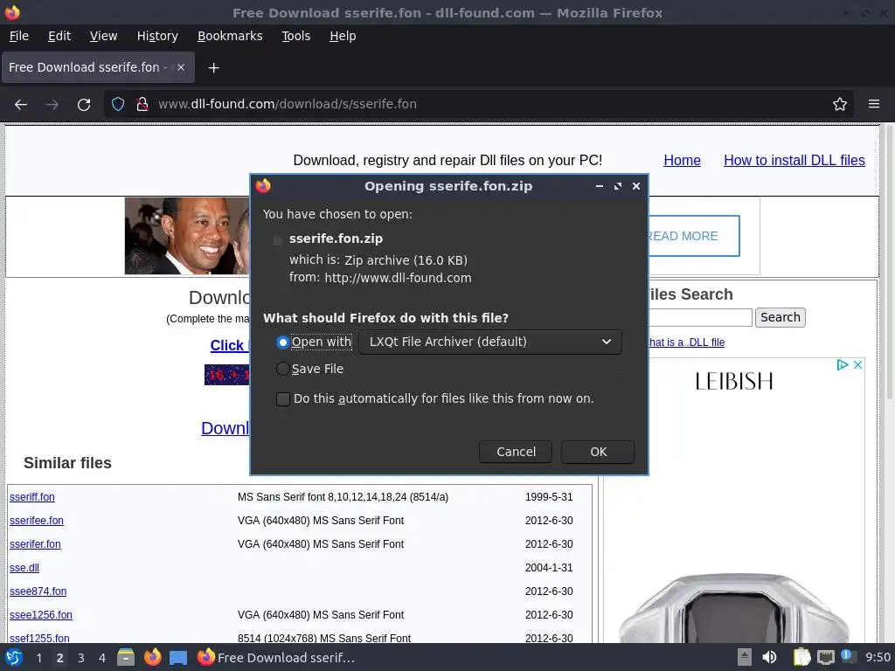This screenshot has width=895, height=671.
Task: Open the History menu
Action: point(157,36)
